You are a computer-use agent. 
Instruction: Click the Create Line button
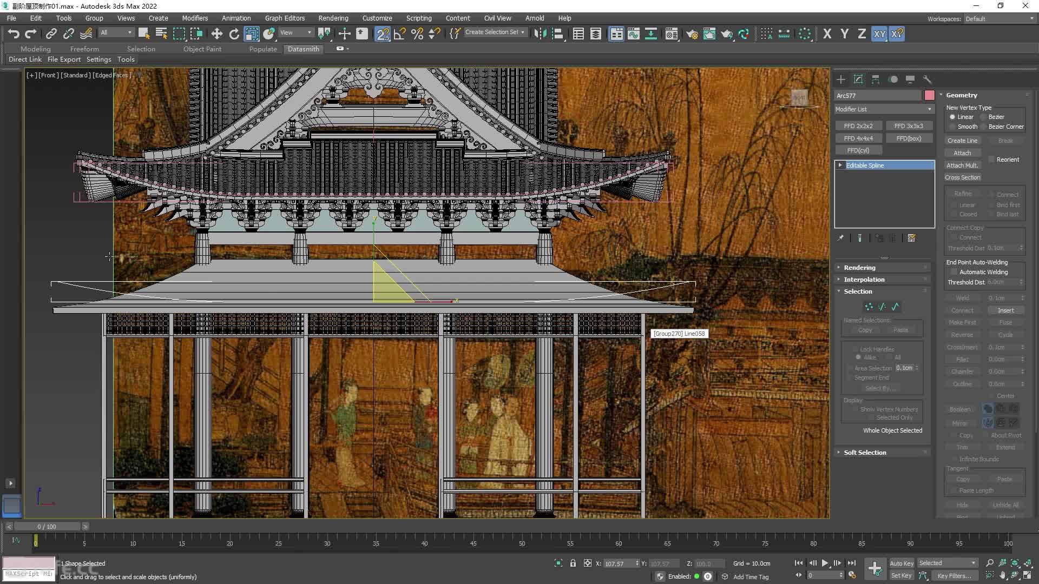[962, 141]
